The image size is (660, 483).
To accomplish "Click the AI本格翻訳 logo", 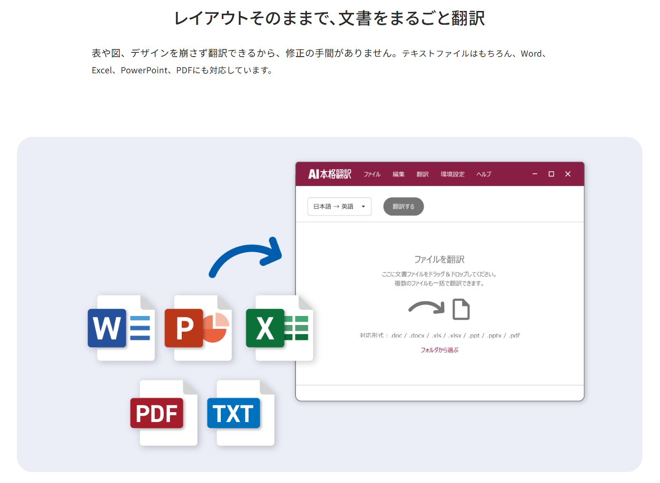I will (x=330, y=174).
